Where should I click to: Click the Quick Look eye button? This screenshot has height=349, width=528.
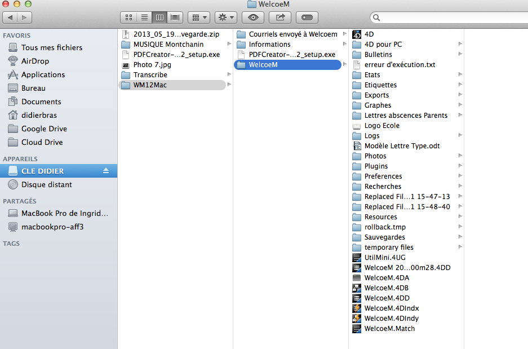coord(253,17)
